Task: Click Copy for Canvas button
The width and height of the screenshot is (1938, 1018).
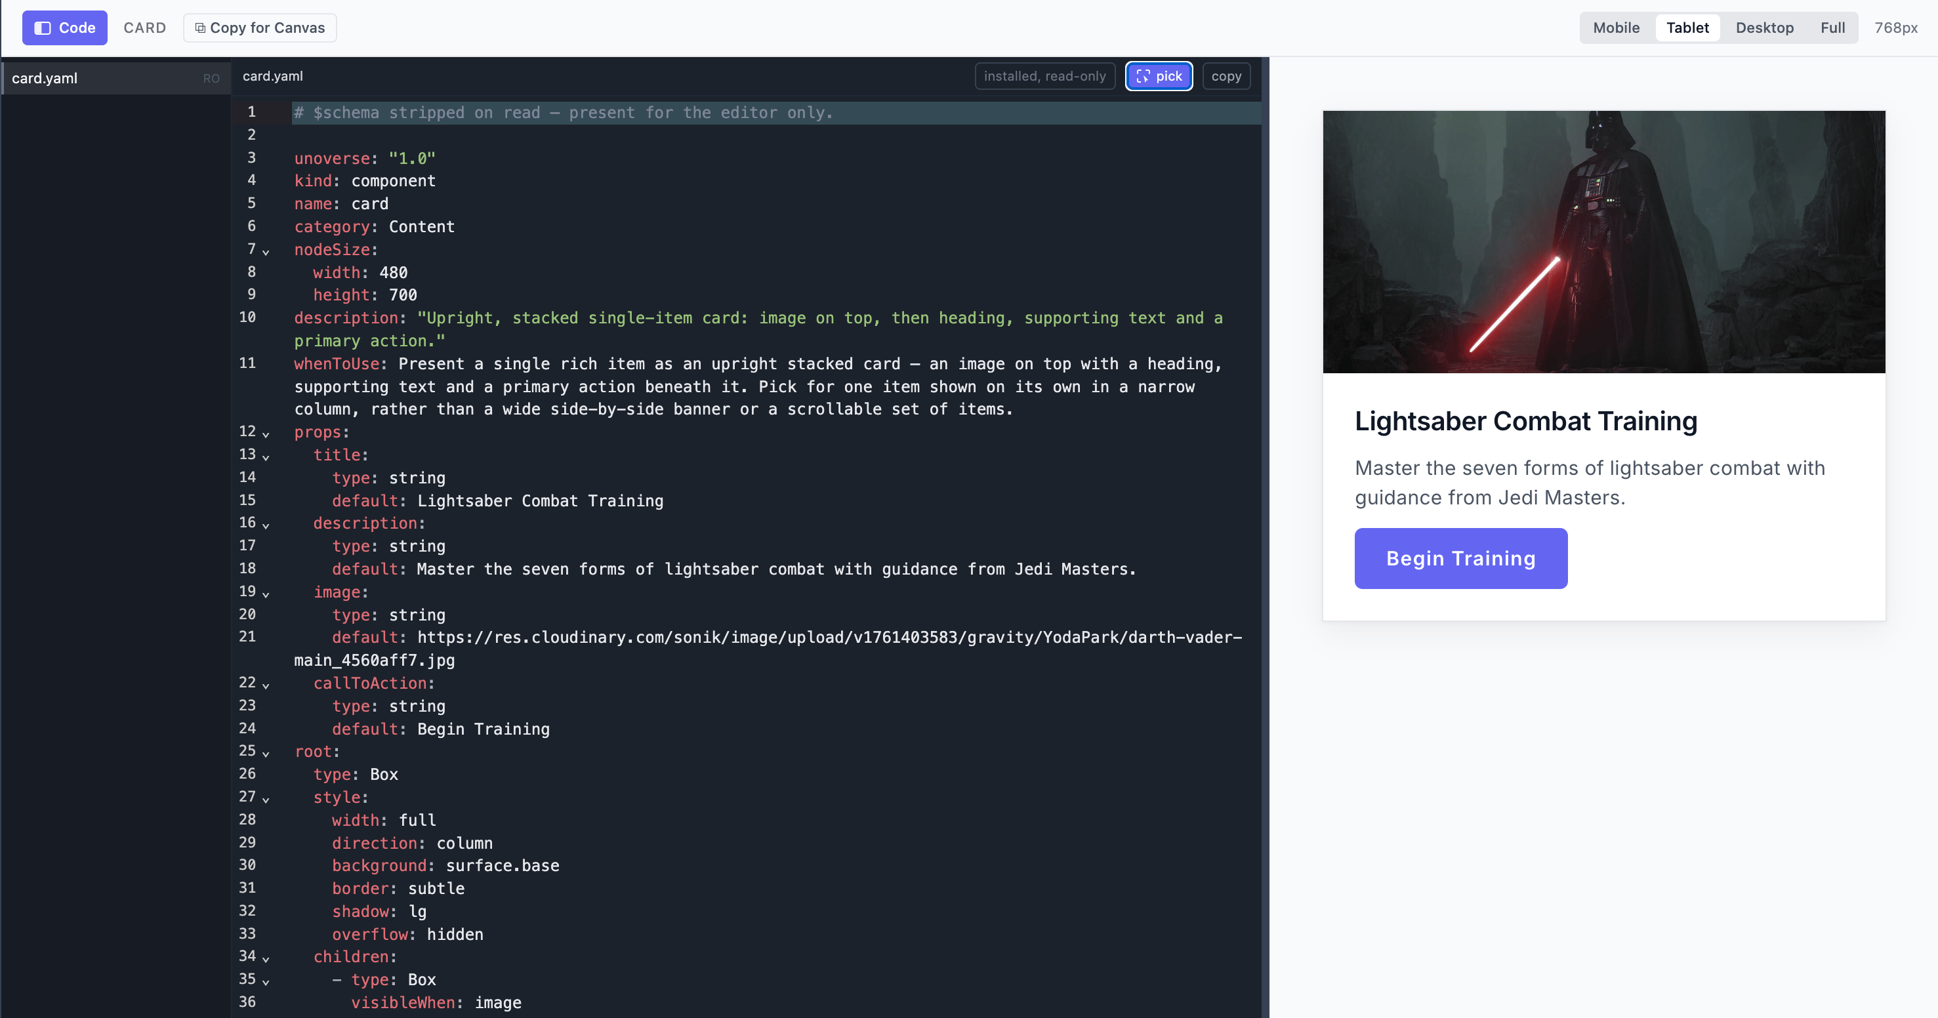Action: [x=260, y=28]
